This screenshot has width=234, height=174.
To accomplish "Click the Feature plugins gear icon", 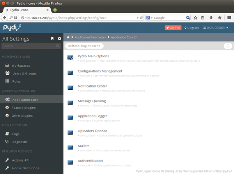I will (x=7, y=107).
